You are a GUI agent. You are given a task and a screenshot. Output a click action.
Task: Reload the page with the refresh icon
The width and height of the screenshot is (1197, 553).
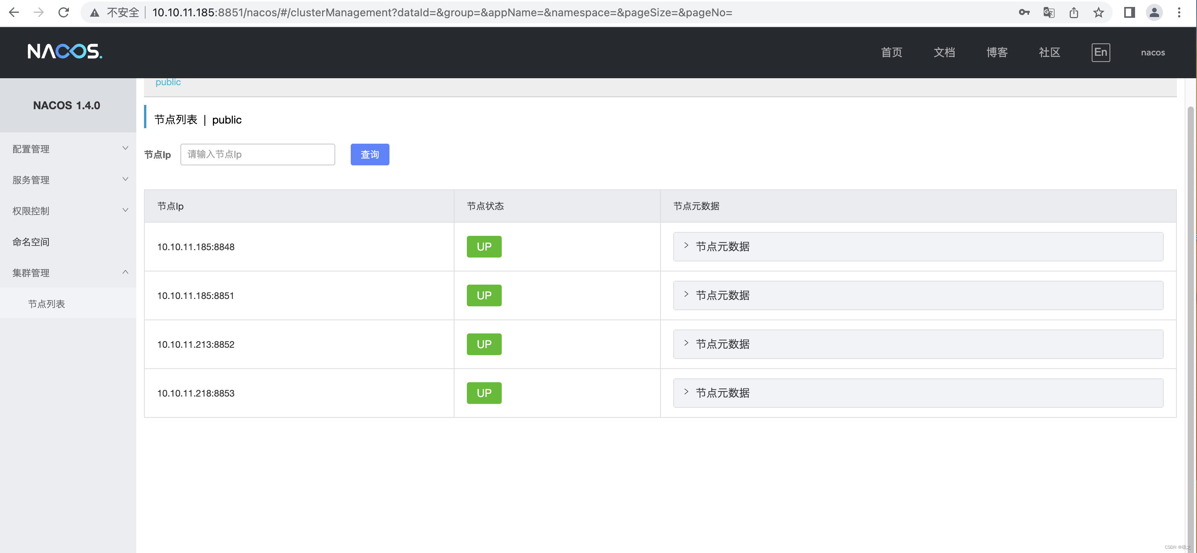(63, 12)
